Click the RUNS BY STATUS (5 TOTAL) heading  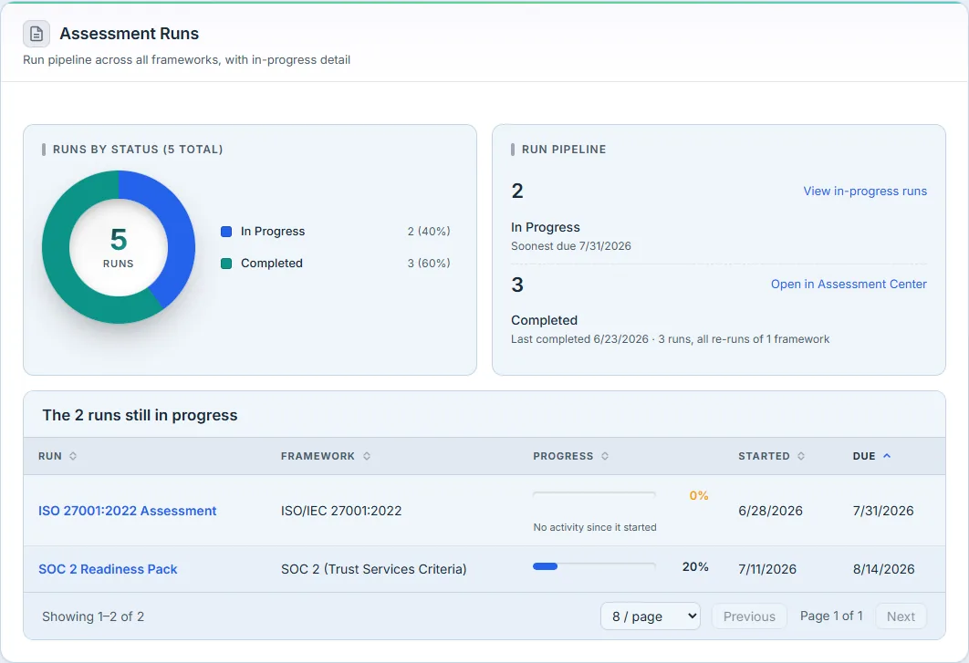click(x=138, y=150)
